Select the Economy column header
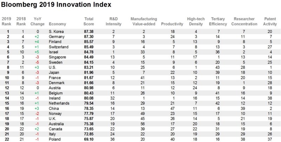This screenshot has height=142, width=281. coord(57,24)
